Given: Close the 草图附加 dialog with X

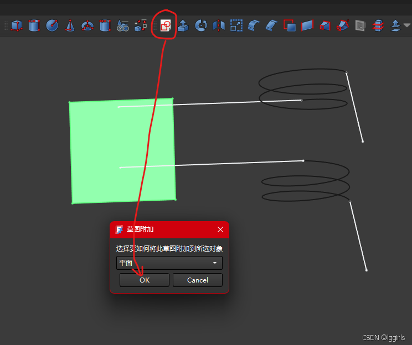Looking at the screenshot, I should click(x=220, y=229).
